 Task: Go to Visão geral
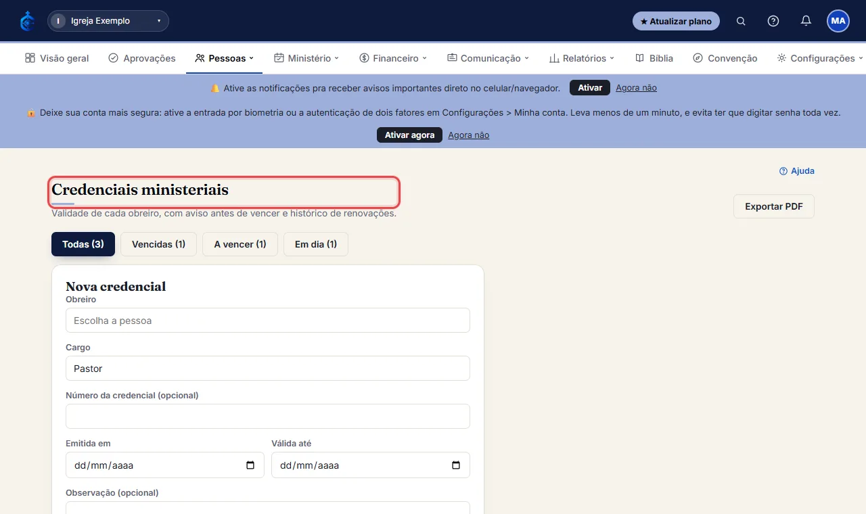[57, 58]
